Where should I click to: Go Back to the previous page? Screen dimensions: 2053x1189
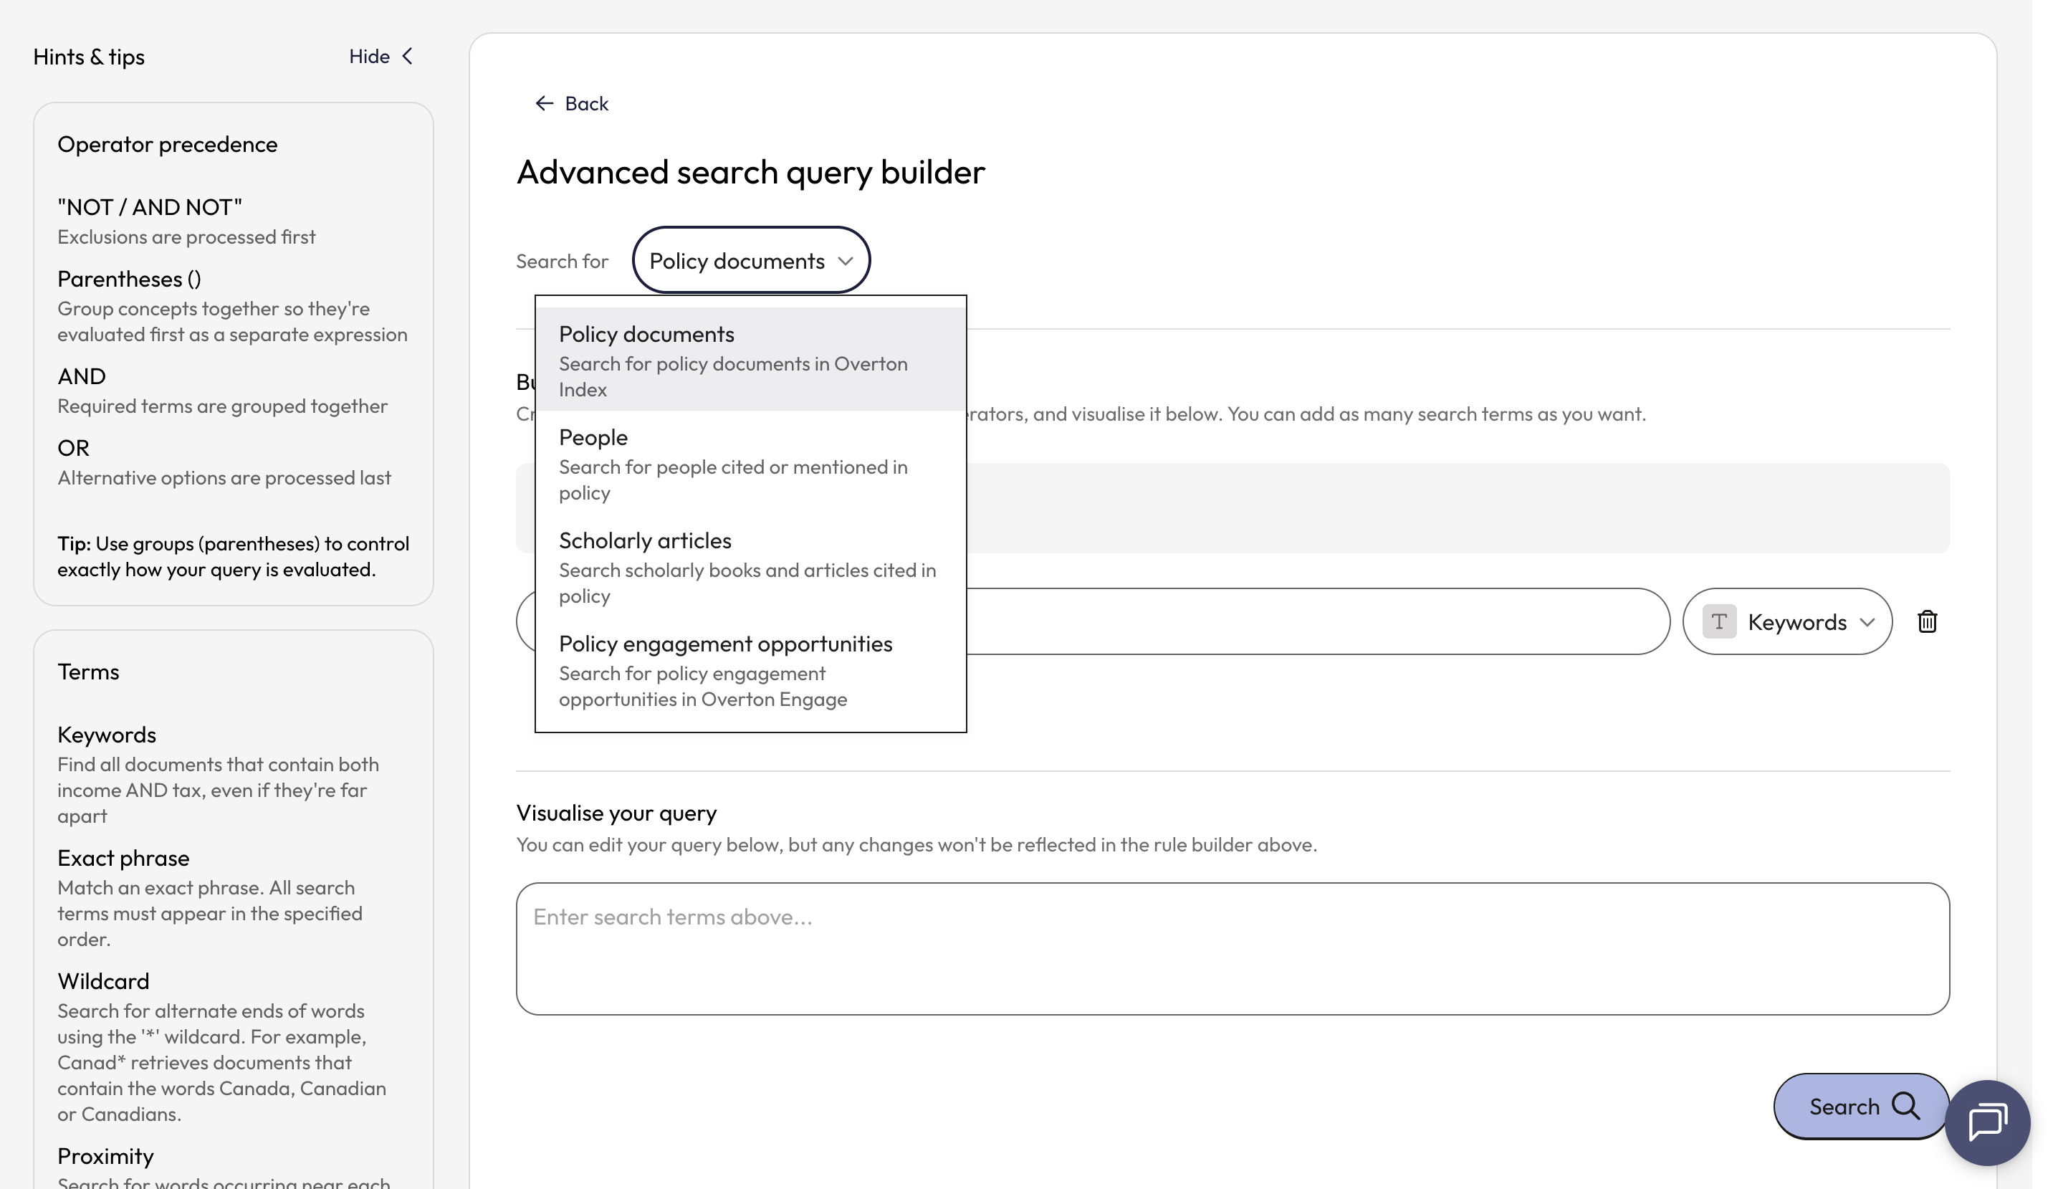pos(571,103)
